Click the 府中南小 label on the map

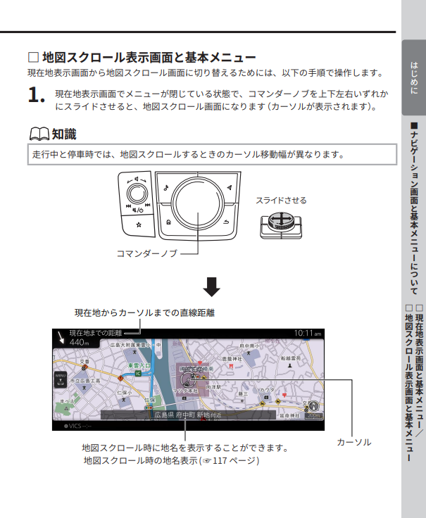point(249,346)
